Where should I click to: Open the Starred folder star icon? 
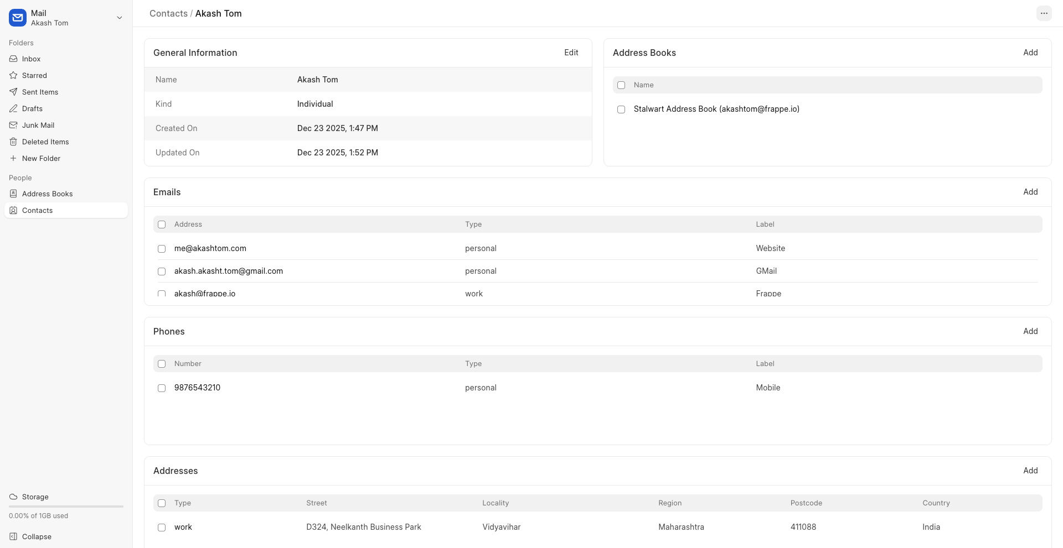pyautogui.click(x=13, y=75)
